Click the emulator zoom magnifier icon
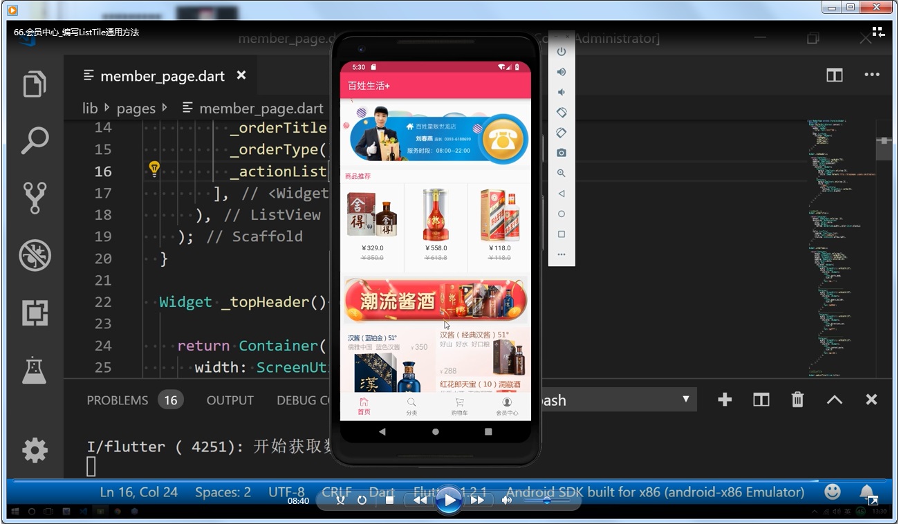The image size is (899, 524). pyautogui.click(x=562, y=173)
